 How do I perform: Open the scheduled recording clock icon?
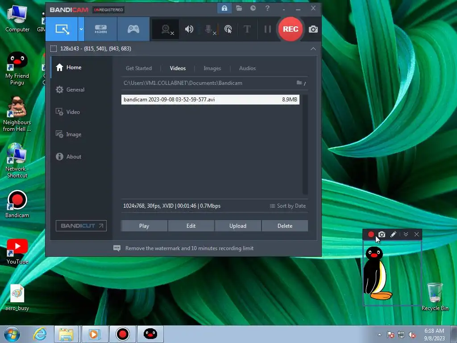253,8
